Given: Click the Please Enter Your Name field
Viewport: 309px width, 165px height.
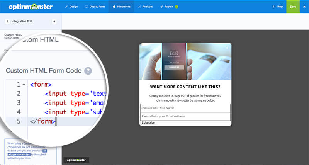Looking at the screenshot, I should (185, 108).
